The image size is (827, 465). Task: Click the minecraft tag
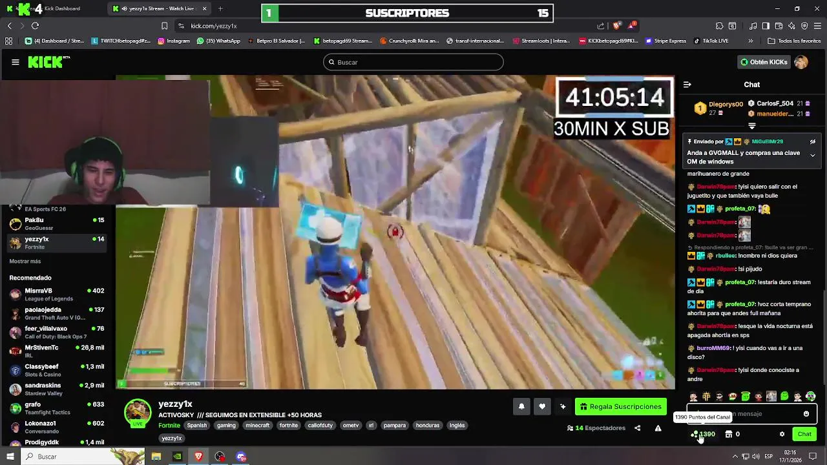[x=257, y=426]
